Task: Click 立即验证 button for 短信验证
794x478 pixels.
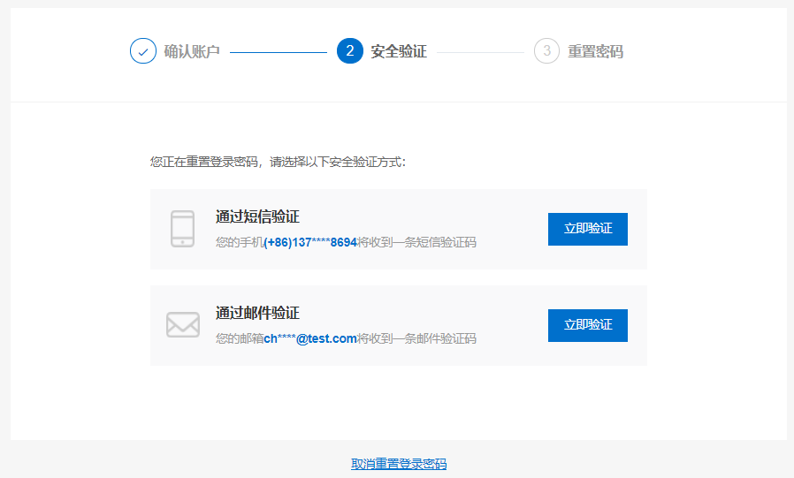Action: pyautogui.click(x=588, y=229)
